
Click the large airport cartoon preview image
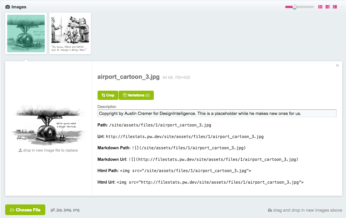pos(48,125)
